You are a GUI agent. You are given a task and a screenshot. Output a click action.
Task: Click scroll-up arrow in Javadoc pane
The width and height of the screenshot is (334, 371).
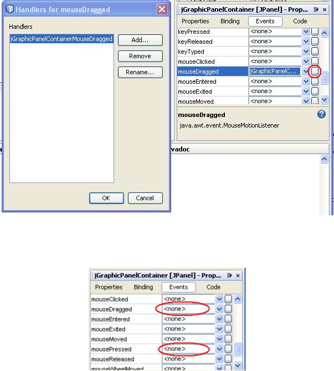coord(325,159)
